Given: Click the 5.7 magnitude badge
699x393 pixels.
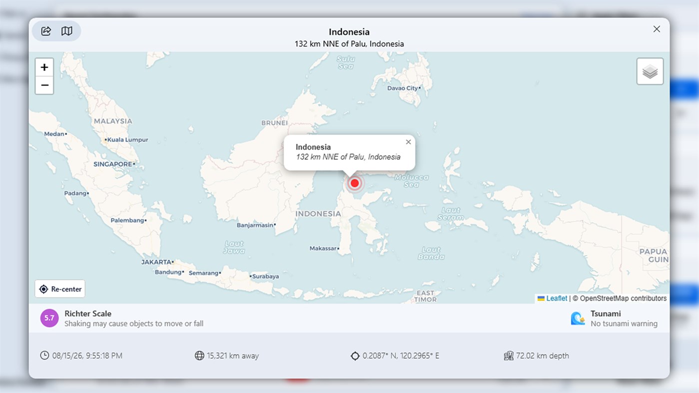Looking at the screenshot, I should [49, 318].
